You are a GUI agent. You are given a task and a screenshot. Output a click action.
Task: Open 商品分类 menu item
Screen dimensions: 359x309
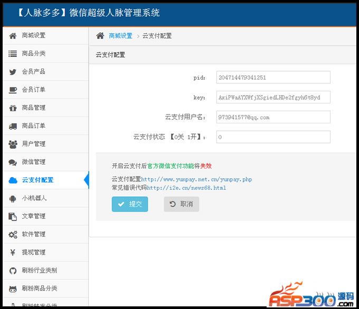tap(46, 54)
